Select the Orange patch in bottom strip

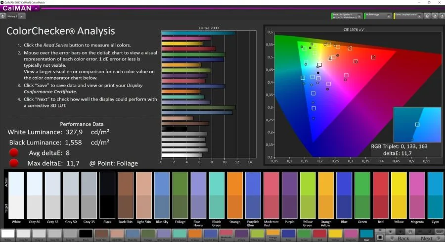pos(195,235)
